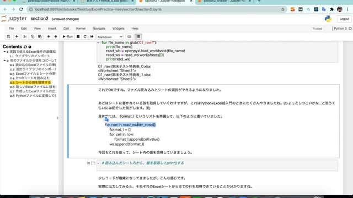Open the Extensions puzzle piece menu
The width and height of the screenshot is (353, 198).
tap(331, 9)
